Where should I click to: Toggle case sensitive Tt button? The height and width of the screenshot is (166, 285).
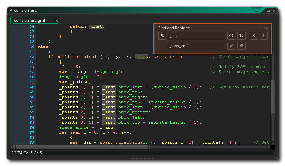click(241, 36)
